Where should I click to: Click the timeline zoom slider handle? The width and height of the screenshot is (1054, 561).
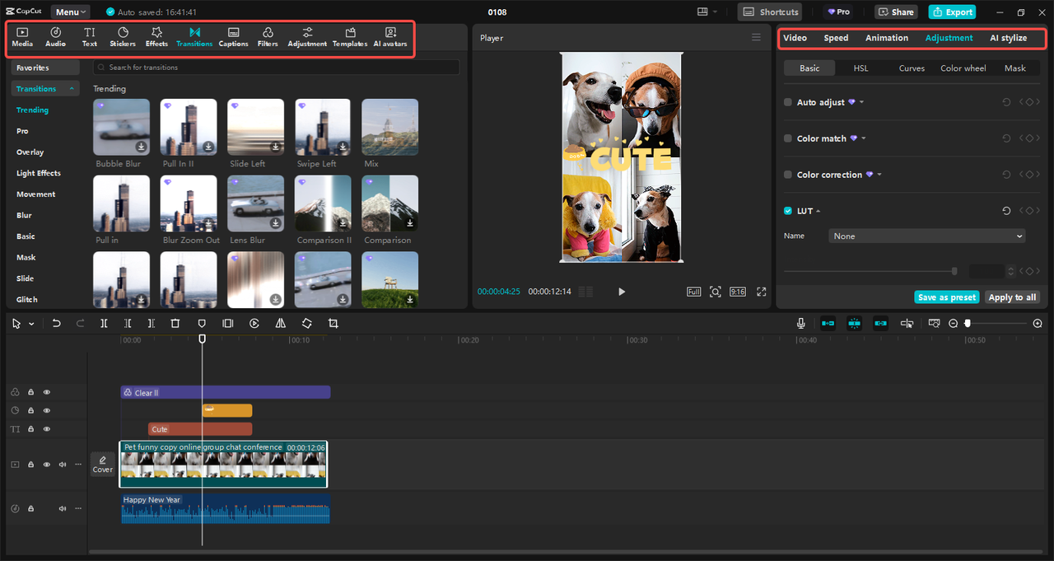click(968, 324)
